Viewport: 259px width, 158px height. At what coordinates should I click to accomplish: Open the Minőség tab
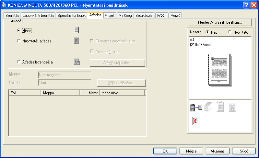pyautogui.click(x=125, y=16)
